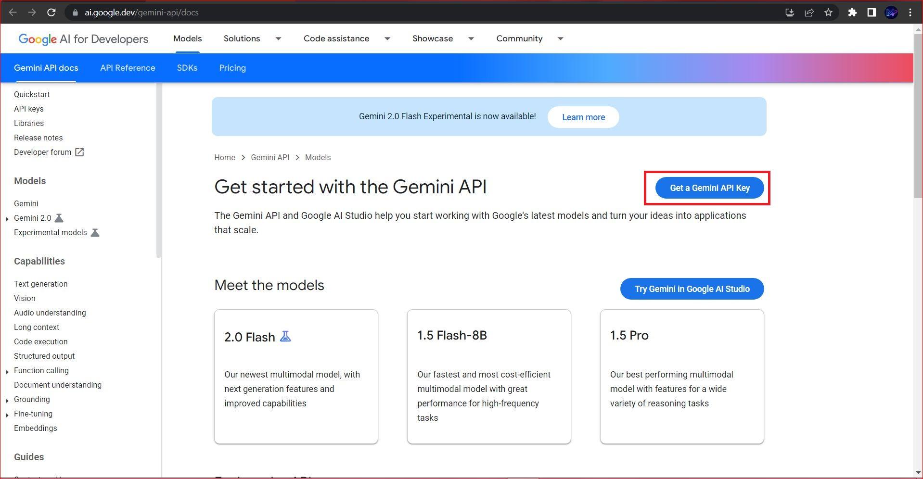Expand the Grounding sidebar section

click(7, 400)
